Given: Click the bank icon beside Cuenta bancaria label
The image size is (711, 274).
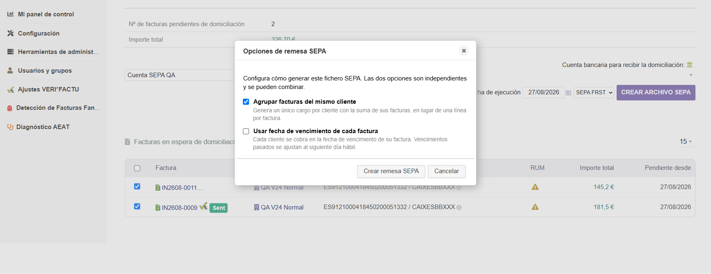Looking at the screenshot, I should 689,65.
